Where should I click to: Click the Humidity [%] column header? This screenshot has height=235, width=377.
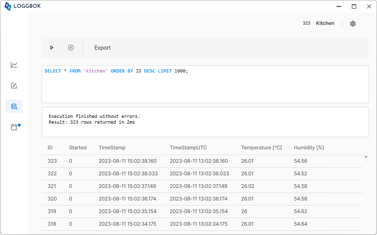click(x=309, y=148)
